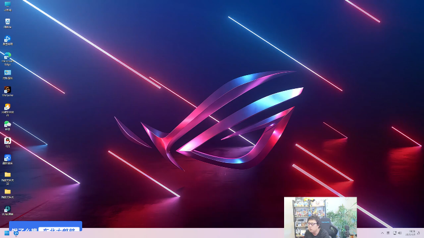This screenshot has width=424, height=238.
Task: Open the Windows Start menu
Action: tap(7, 233)
